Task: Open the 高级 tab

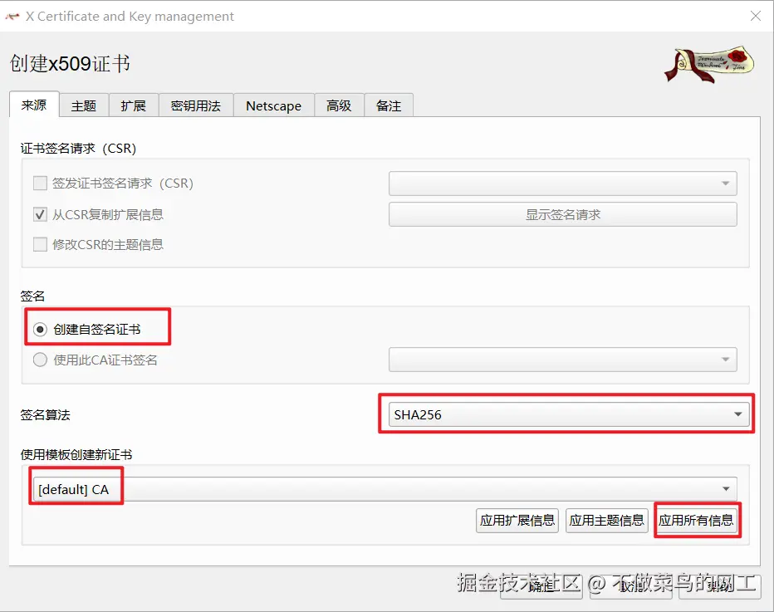Action: (339, 105)
